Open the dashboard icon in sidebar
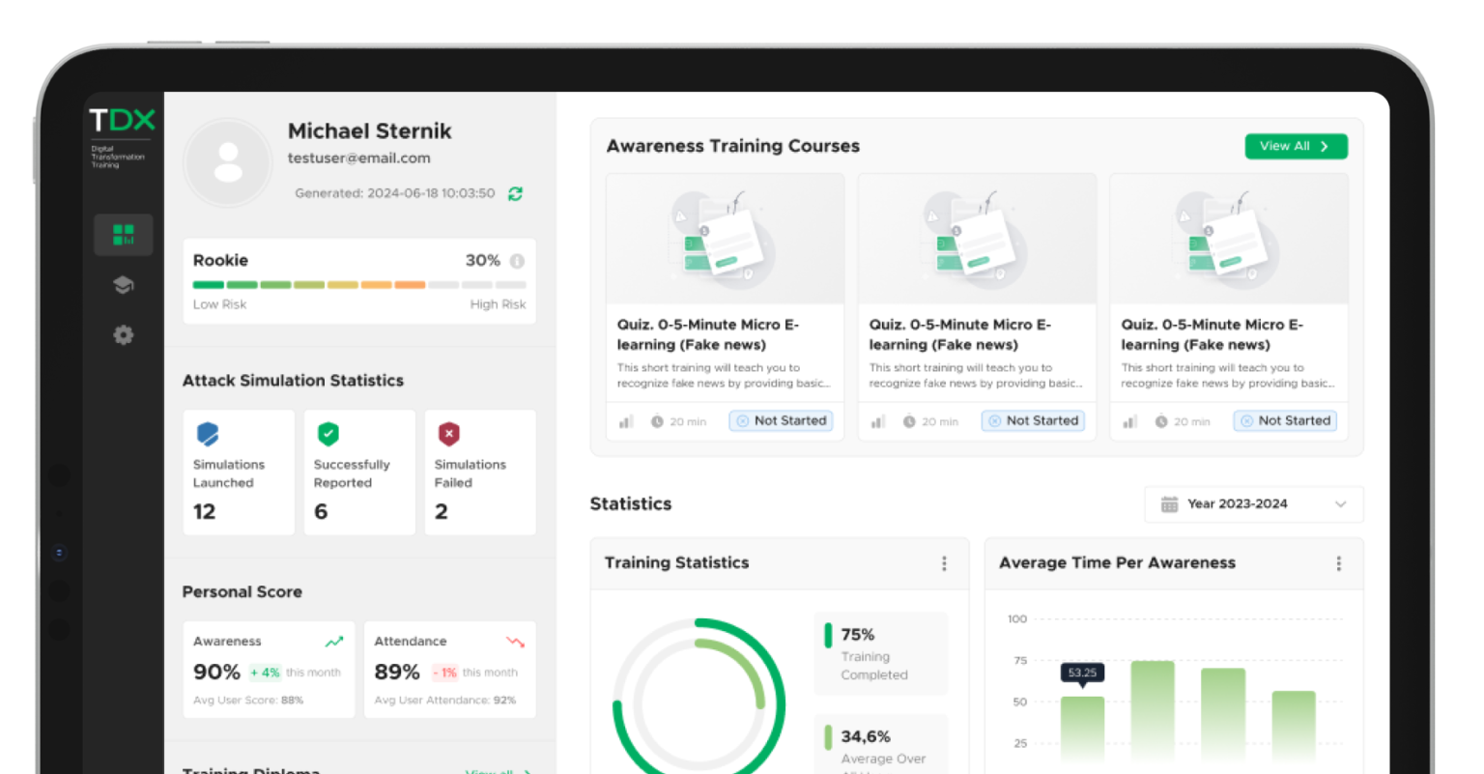1484x774 pixels. tap(123, 235)
